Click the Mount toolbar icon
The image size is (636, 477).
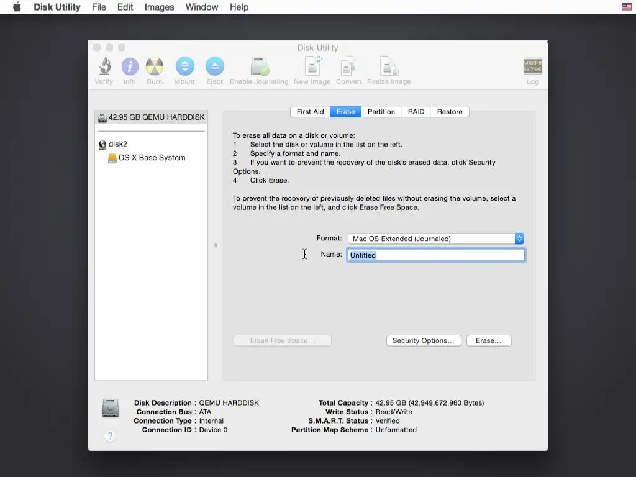pos(184,66)
